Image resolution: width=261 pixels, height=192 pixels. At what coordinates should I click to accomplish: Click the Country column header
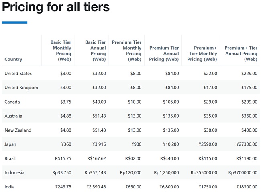tap(13, 59)
